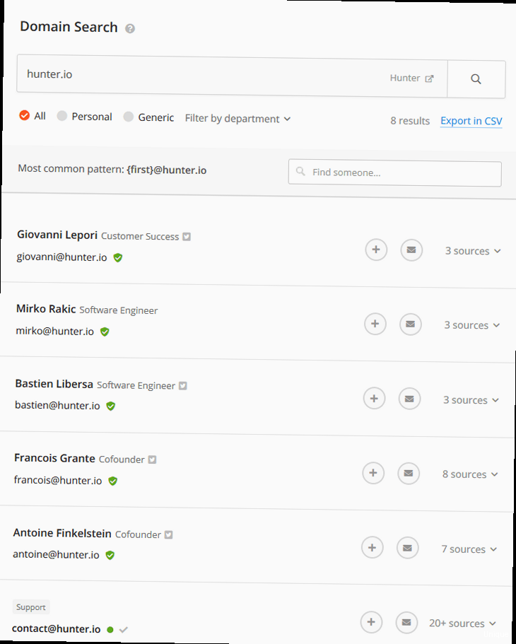Click the search magnifier button

pos(476,79)
